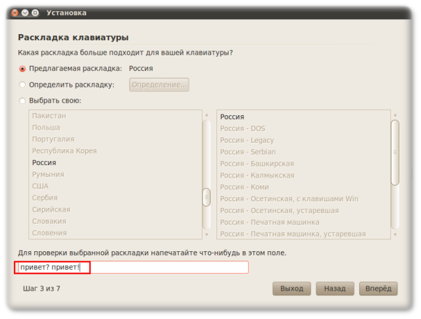This screenshot has height=319, width=421.
Task: Click the 'Определение...' button
Action: tap(159, 85)
